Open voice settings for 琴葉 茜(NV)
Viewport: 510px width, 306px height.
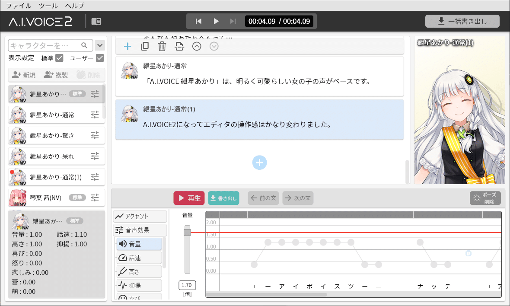tap(94, 198)
